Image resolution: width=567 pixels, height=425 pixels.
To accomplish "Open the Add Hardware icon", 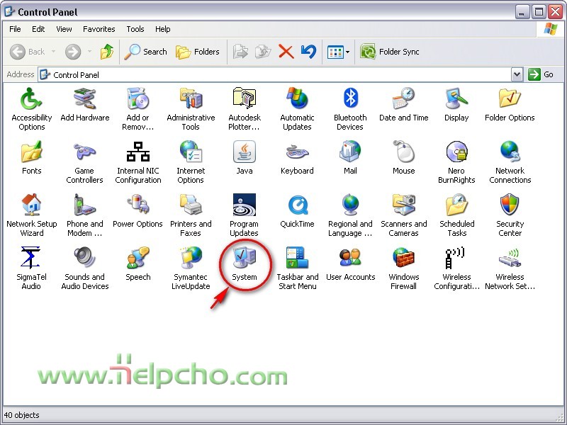I will pyautogui.click(x=84, y=105).
